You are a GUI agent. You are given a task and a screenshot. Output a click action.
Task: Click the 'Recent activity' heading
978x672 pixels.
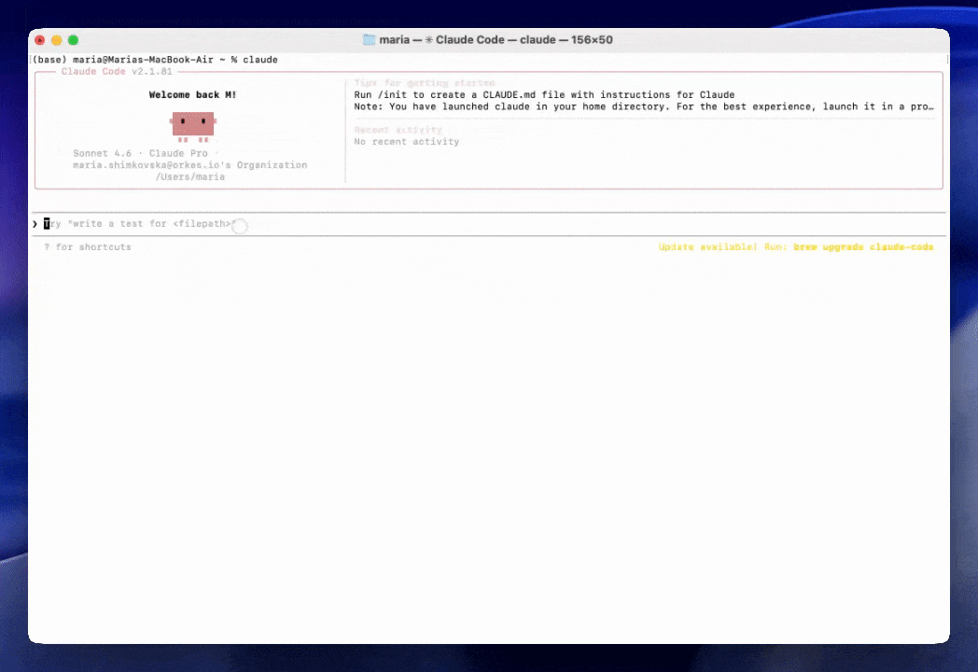click(x=398, y=130)
